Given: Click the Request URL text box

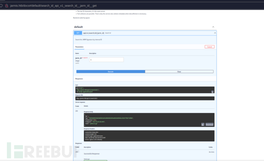Looking at the screenshot, I should [x=145, y=98].
